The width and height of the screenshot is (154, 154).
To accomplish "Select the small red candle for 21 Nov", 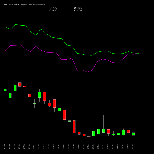I will [x=25, y=87].
